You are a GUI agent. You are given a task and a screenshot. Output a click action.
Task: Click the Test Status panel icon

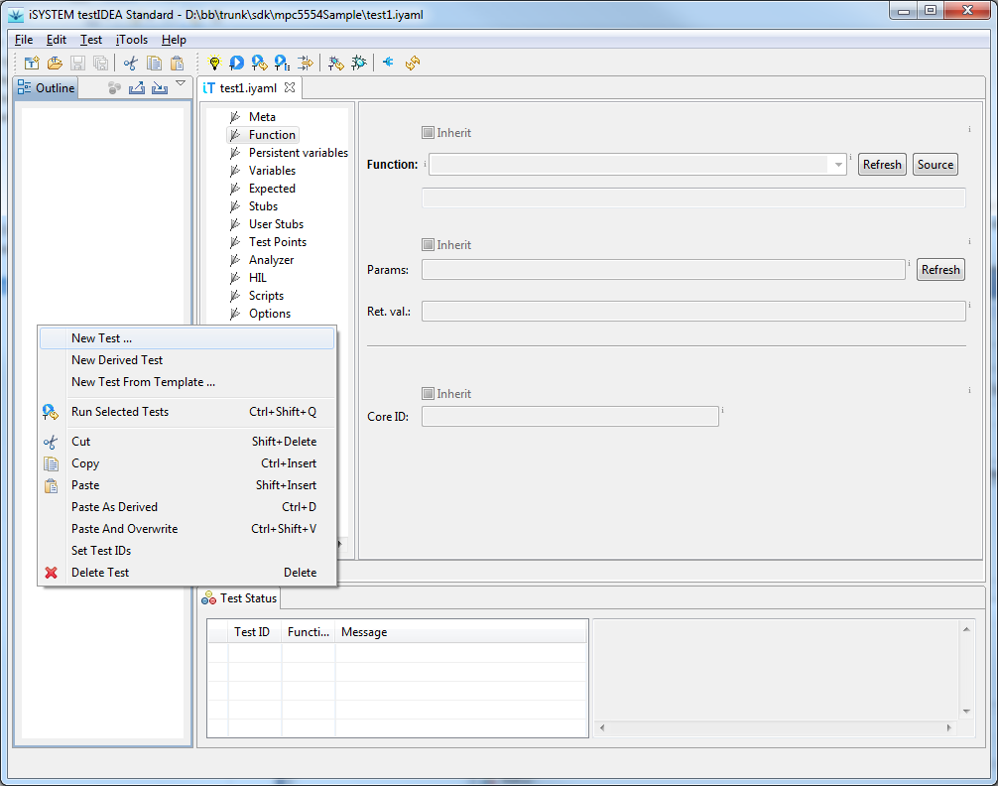pyautogui.click(x=208, y=598)
